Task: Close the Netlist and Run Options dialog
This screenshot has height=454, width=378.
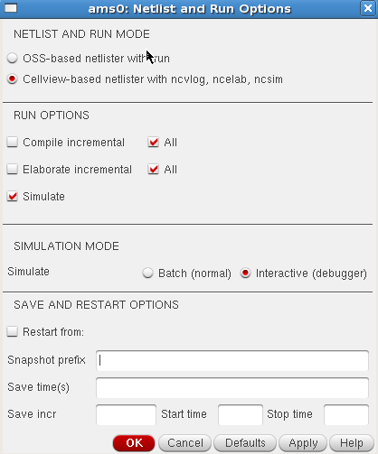Action: [367, 8]
